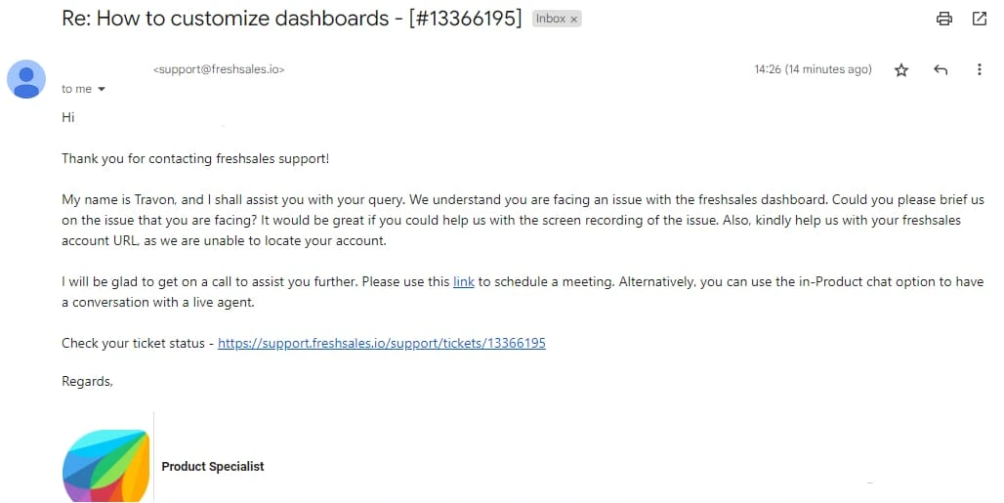Click the "to me" recipient text

76,89
